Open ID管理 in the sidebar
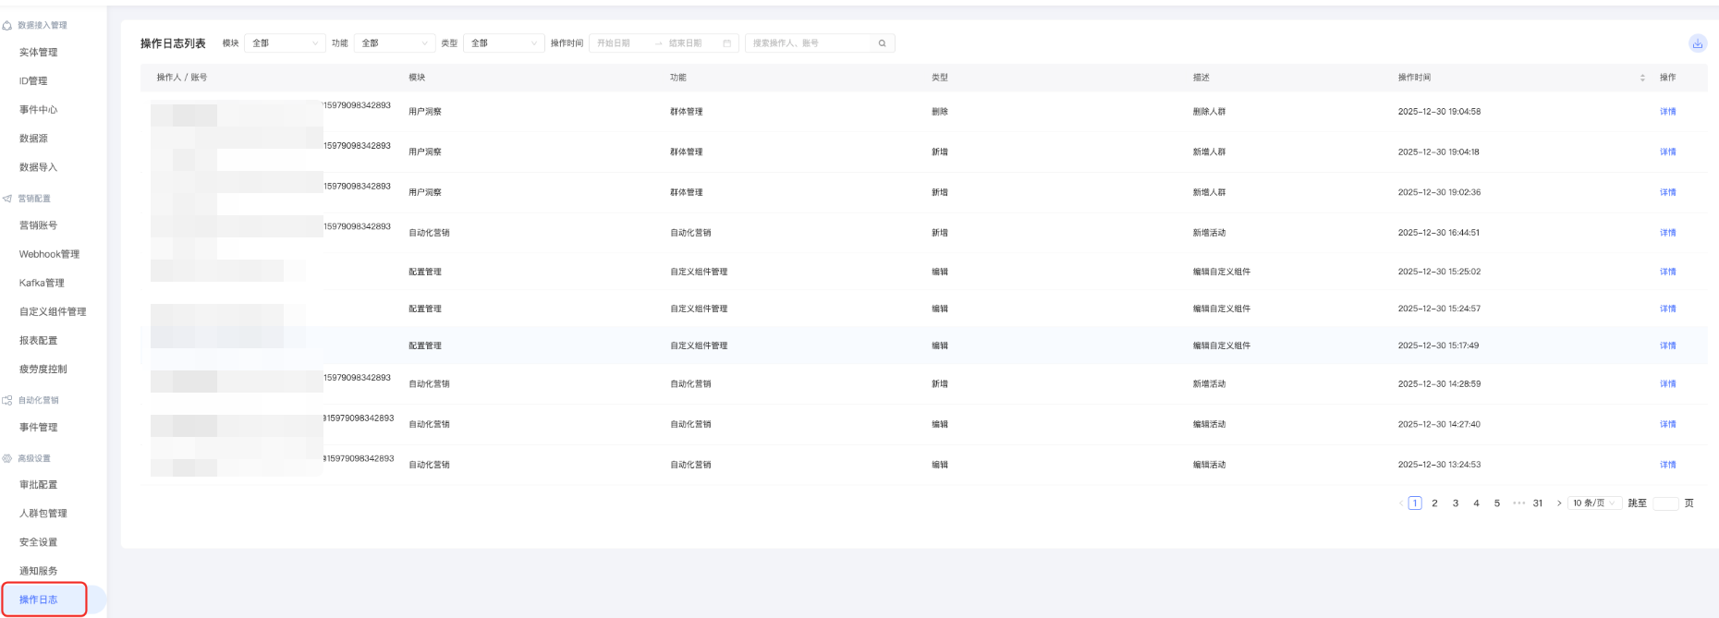 click(33, 81)
